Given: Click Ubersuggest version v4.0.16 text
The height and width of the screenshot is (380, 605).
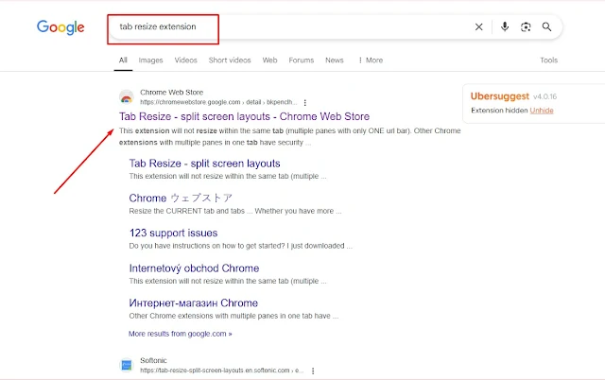Looking at the screenshot, I should (544, 96).
